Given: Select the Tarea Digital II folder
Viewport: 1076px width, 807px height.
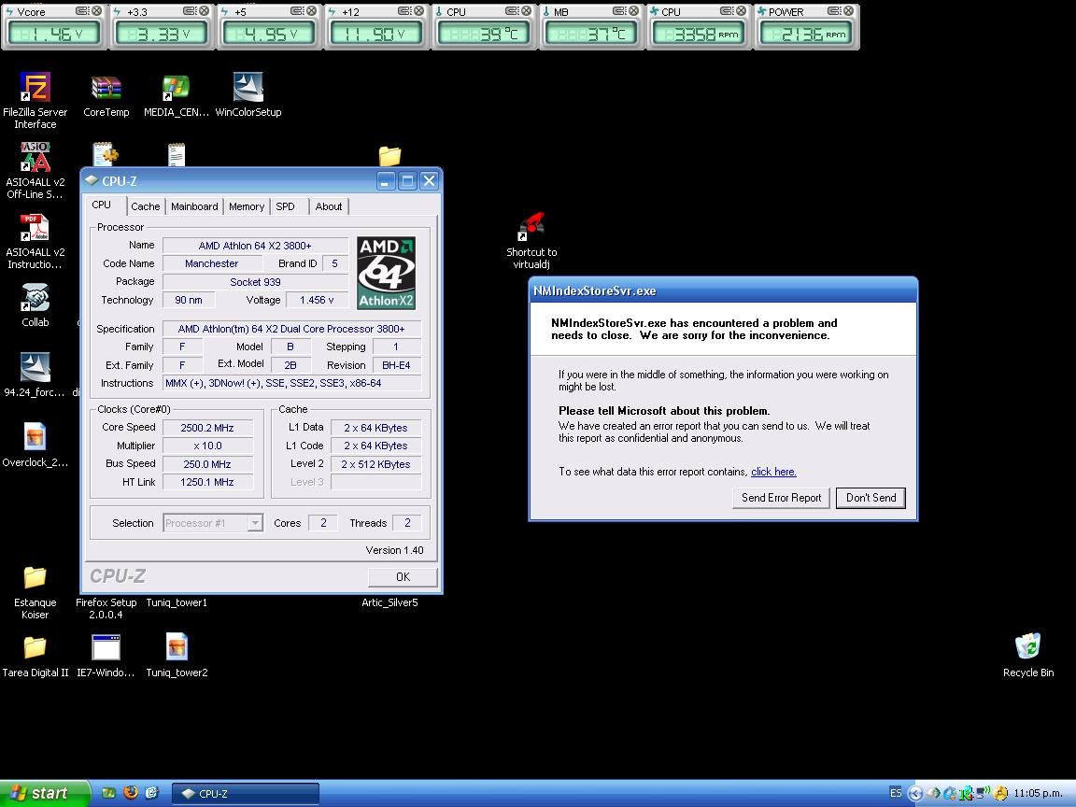Looking at the screenshot, I should click(35, 656).
